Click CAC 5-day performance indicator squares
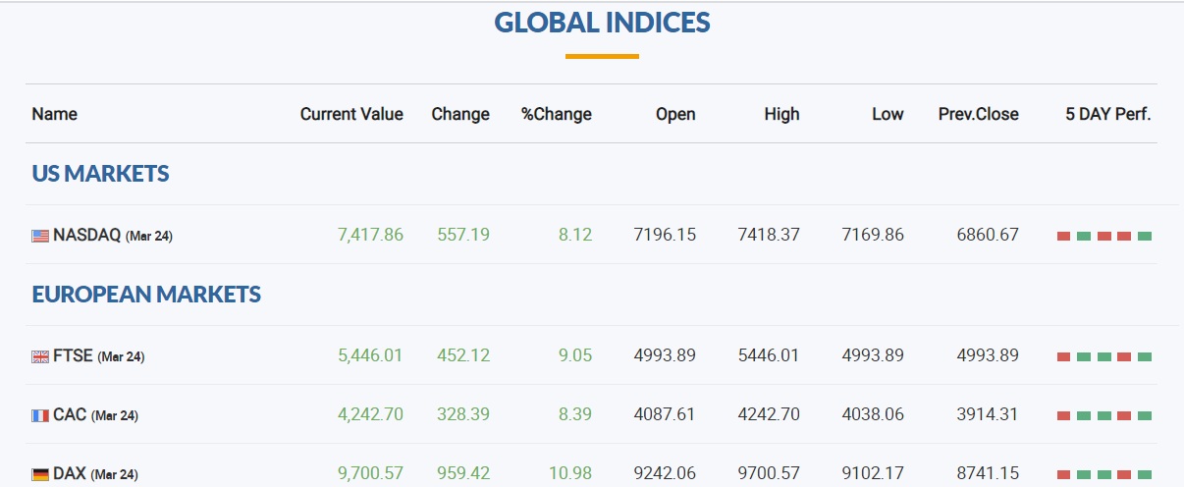This screenshot has height=487, width=1184. (x=1104, y=415)
